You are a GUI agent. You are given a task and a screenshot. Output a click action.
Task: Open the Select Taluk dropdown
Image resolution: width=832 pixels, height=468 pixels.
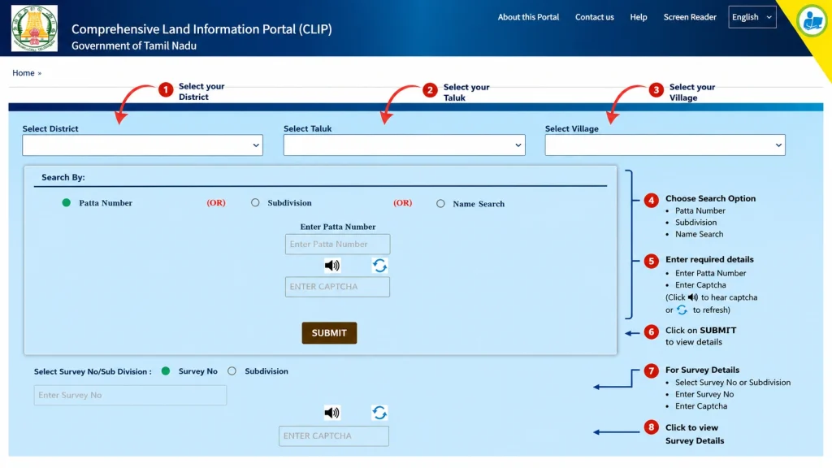click(405, 145)
